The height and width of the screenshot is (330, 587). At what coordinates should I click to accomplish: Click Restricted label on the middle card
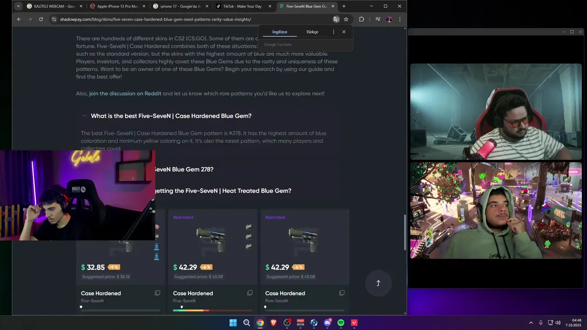click(x=183, y=217)
